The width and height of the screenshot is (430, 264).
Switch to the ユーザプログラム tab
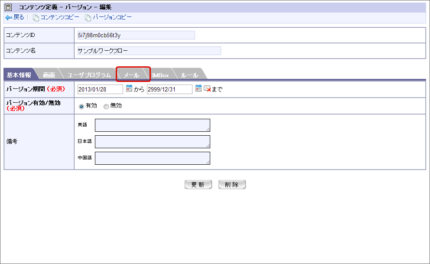point(89,75)
